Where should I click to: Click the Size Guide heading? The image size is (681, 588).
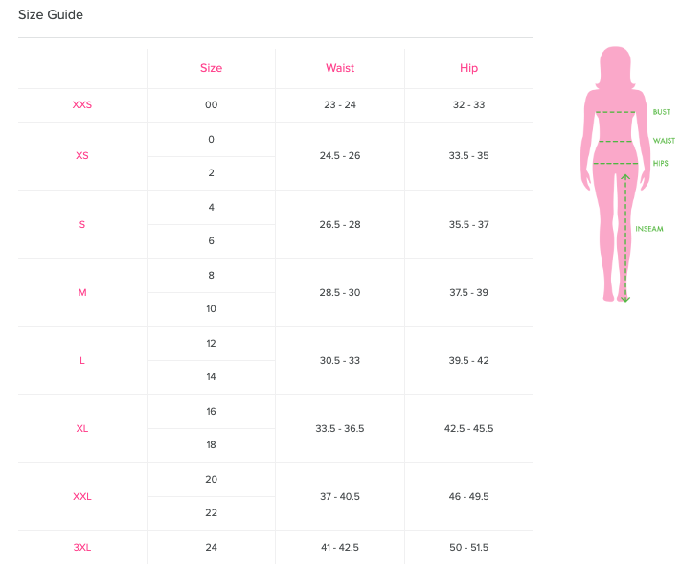pyautogui.click(x=51, y=14)
